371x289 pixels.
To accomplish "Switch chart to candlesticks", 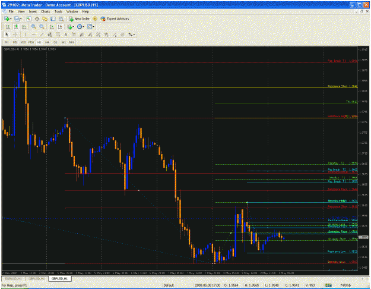I will pyautogui.click(x=16, y=27).
